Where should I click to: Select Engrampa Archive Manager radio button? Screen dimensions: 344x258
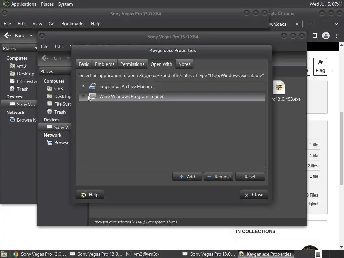[x=83, y=86]
